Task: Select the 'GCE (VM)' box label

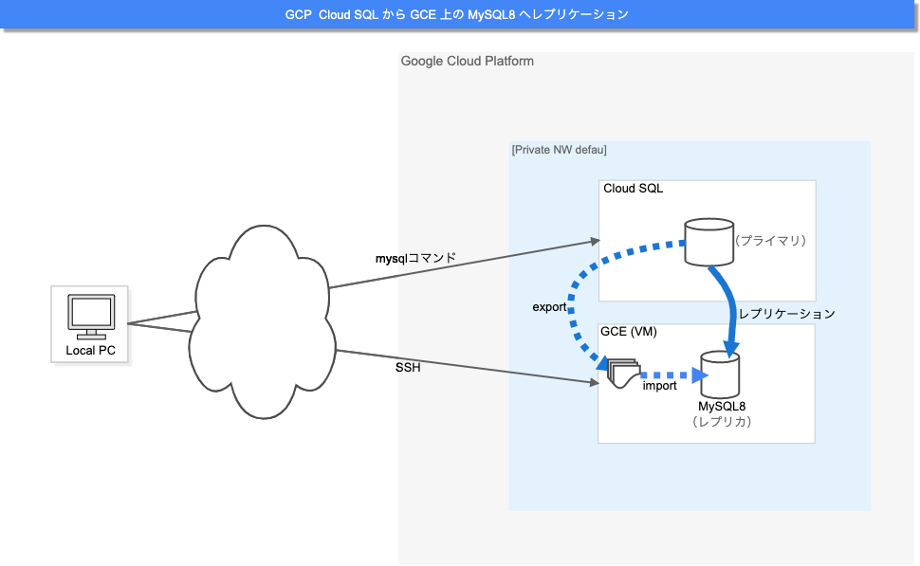Action: pyautogui.click(x=629, y=332)
